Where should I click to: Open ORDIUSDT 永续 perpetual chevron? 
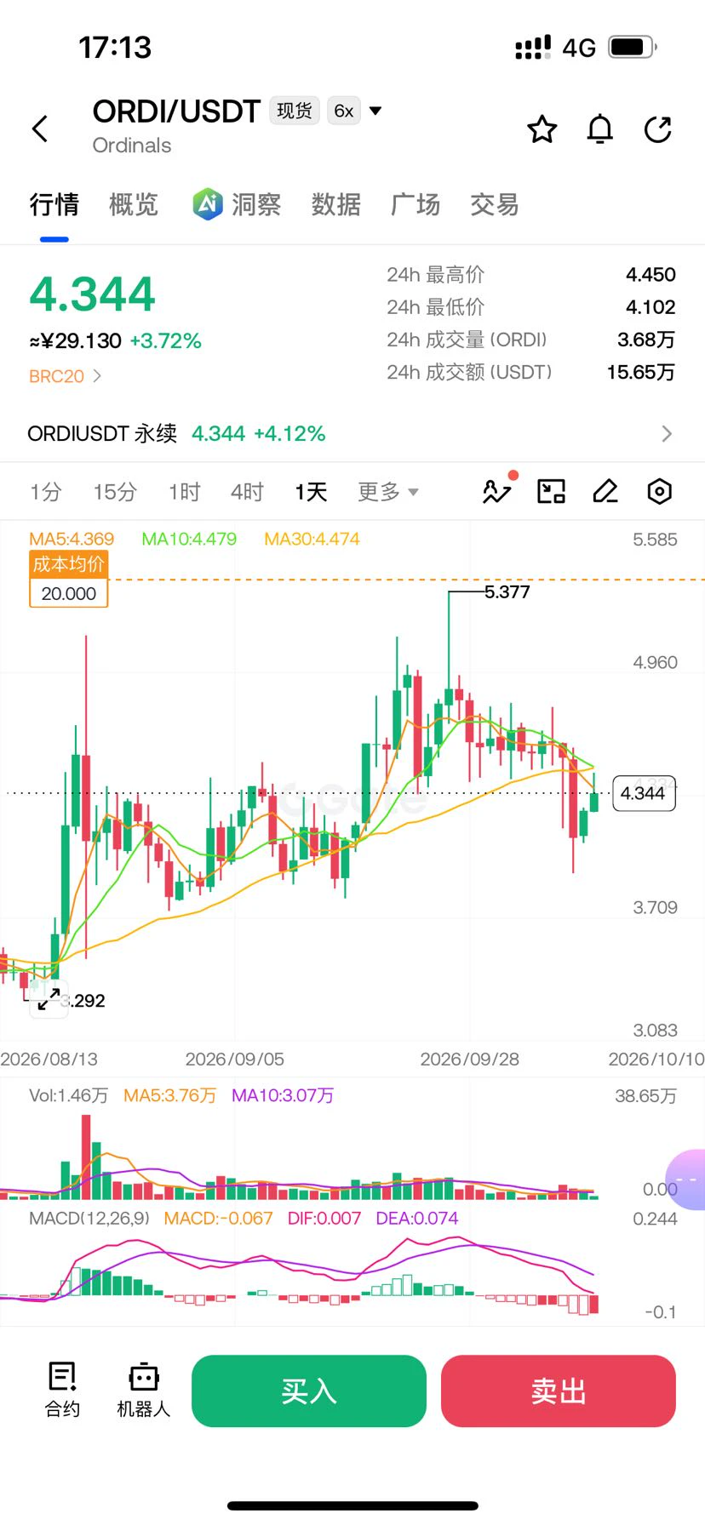tap(667, 434)
